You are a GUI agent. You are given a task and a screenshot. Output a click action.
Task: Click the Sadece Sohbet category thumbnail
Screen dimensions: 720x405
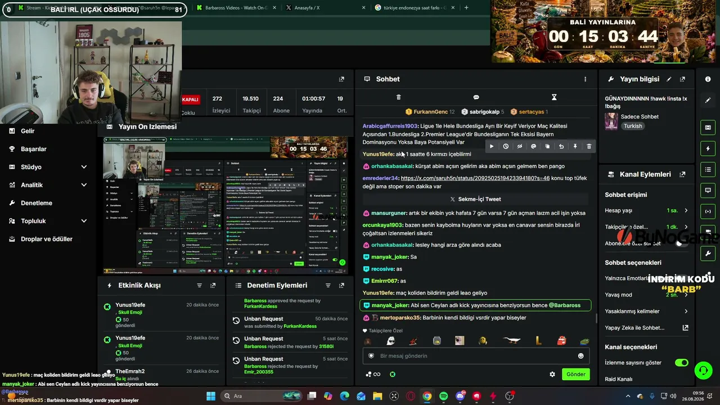point(611,121)
